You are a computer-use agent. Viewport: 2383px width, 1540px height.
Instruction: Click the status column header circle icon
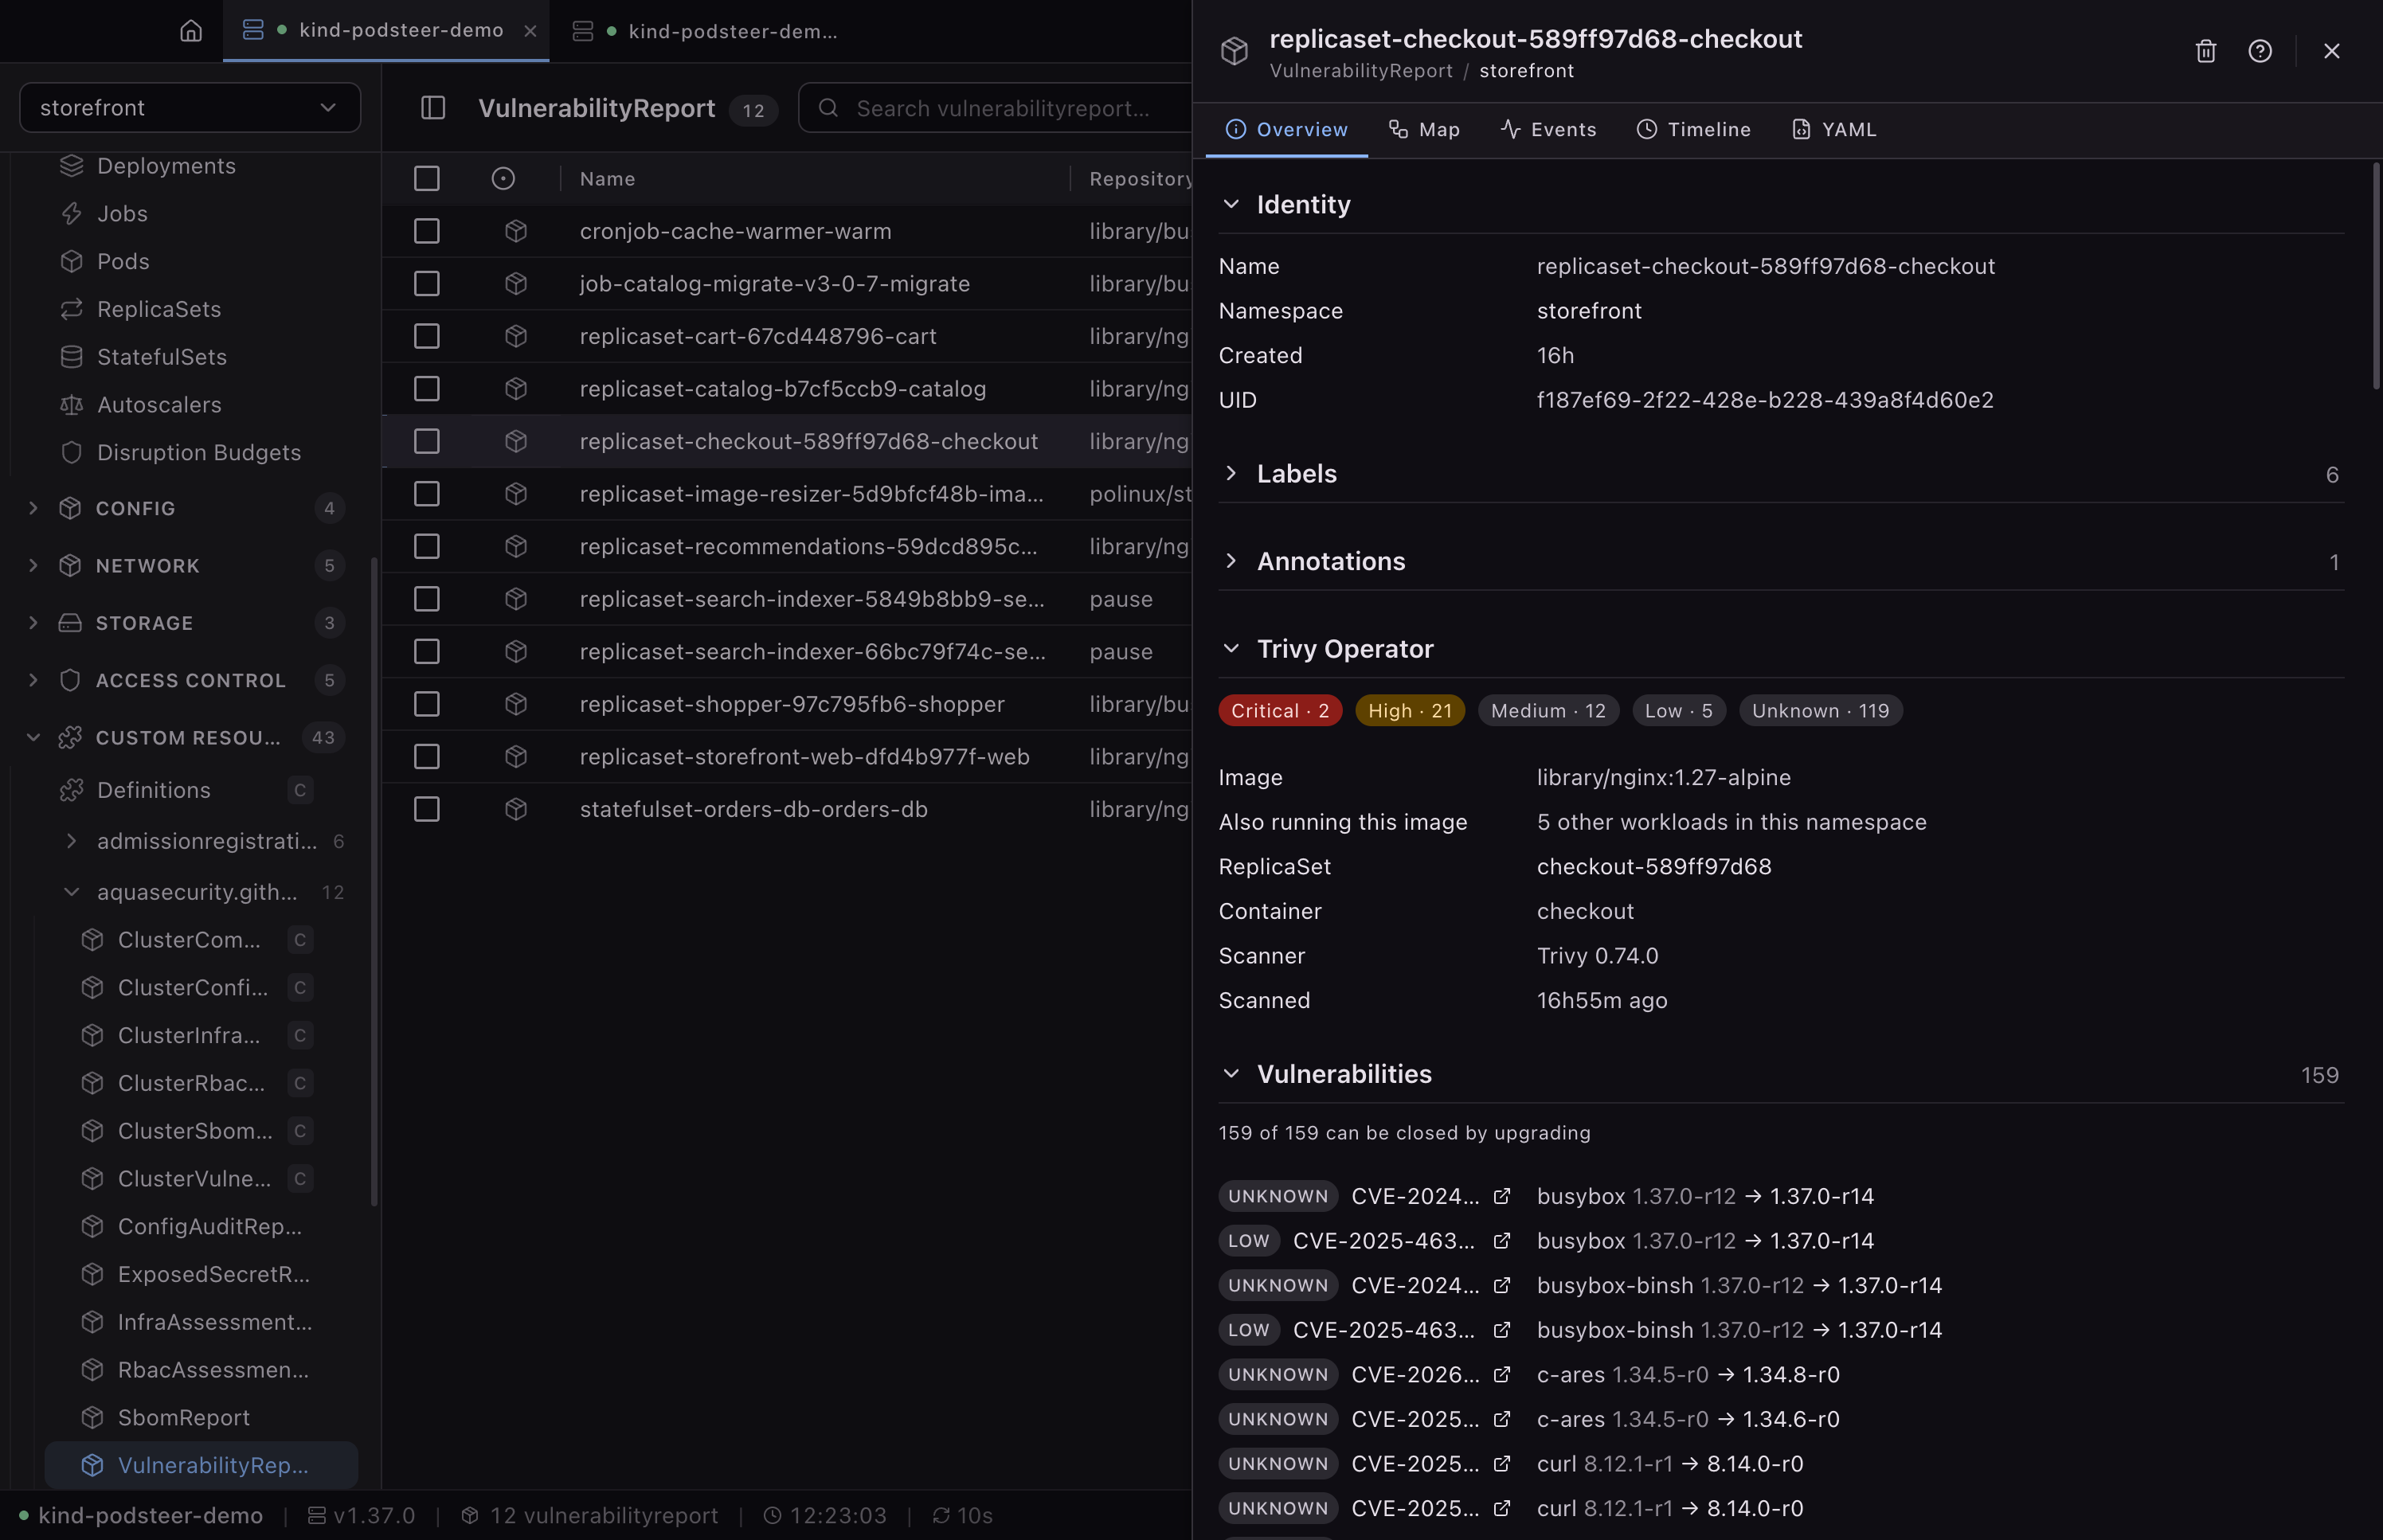503,179
